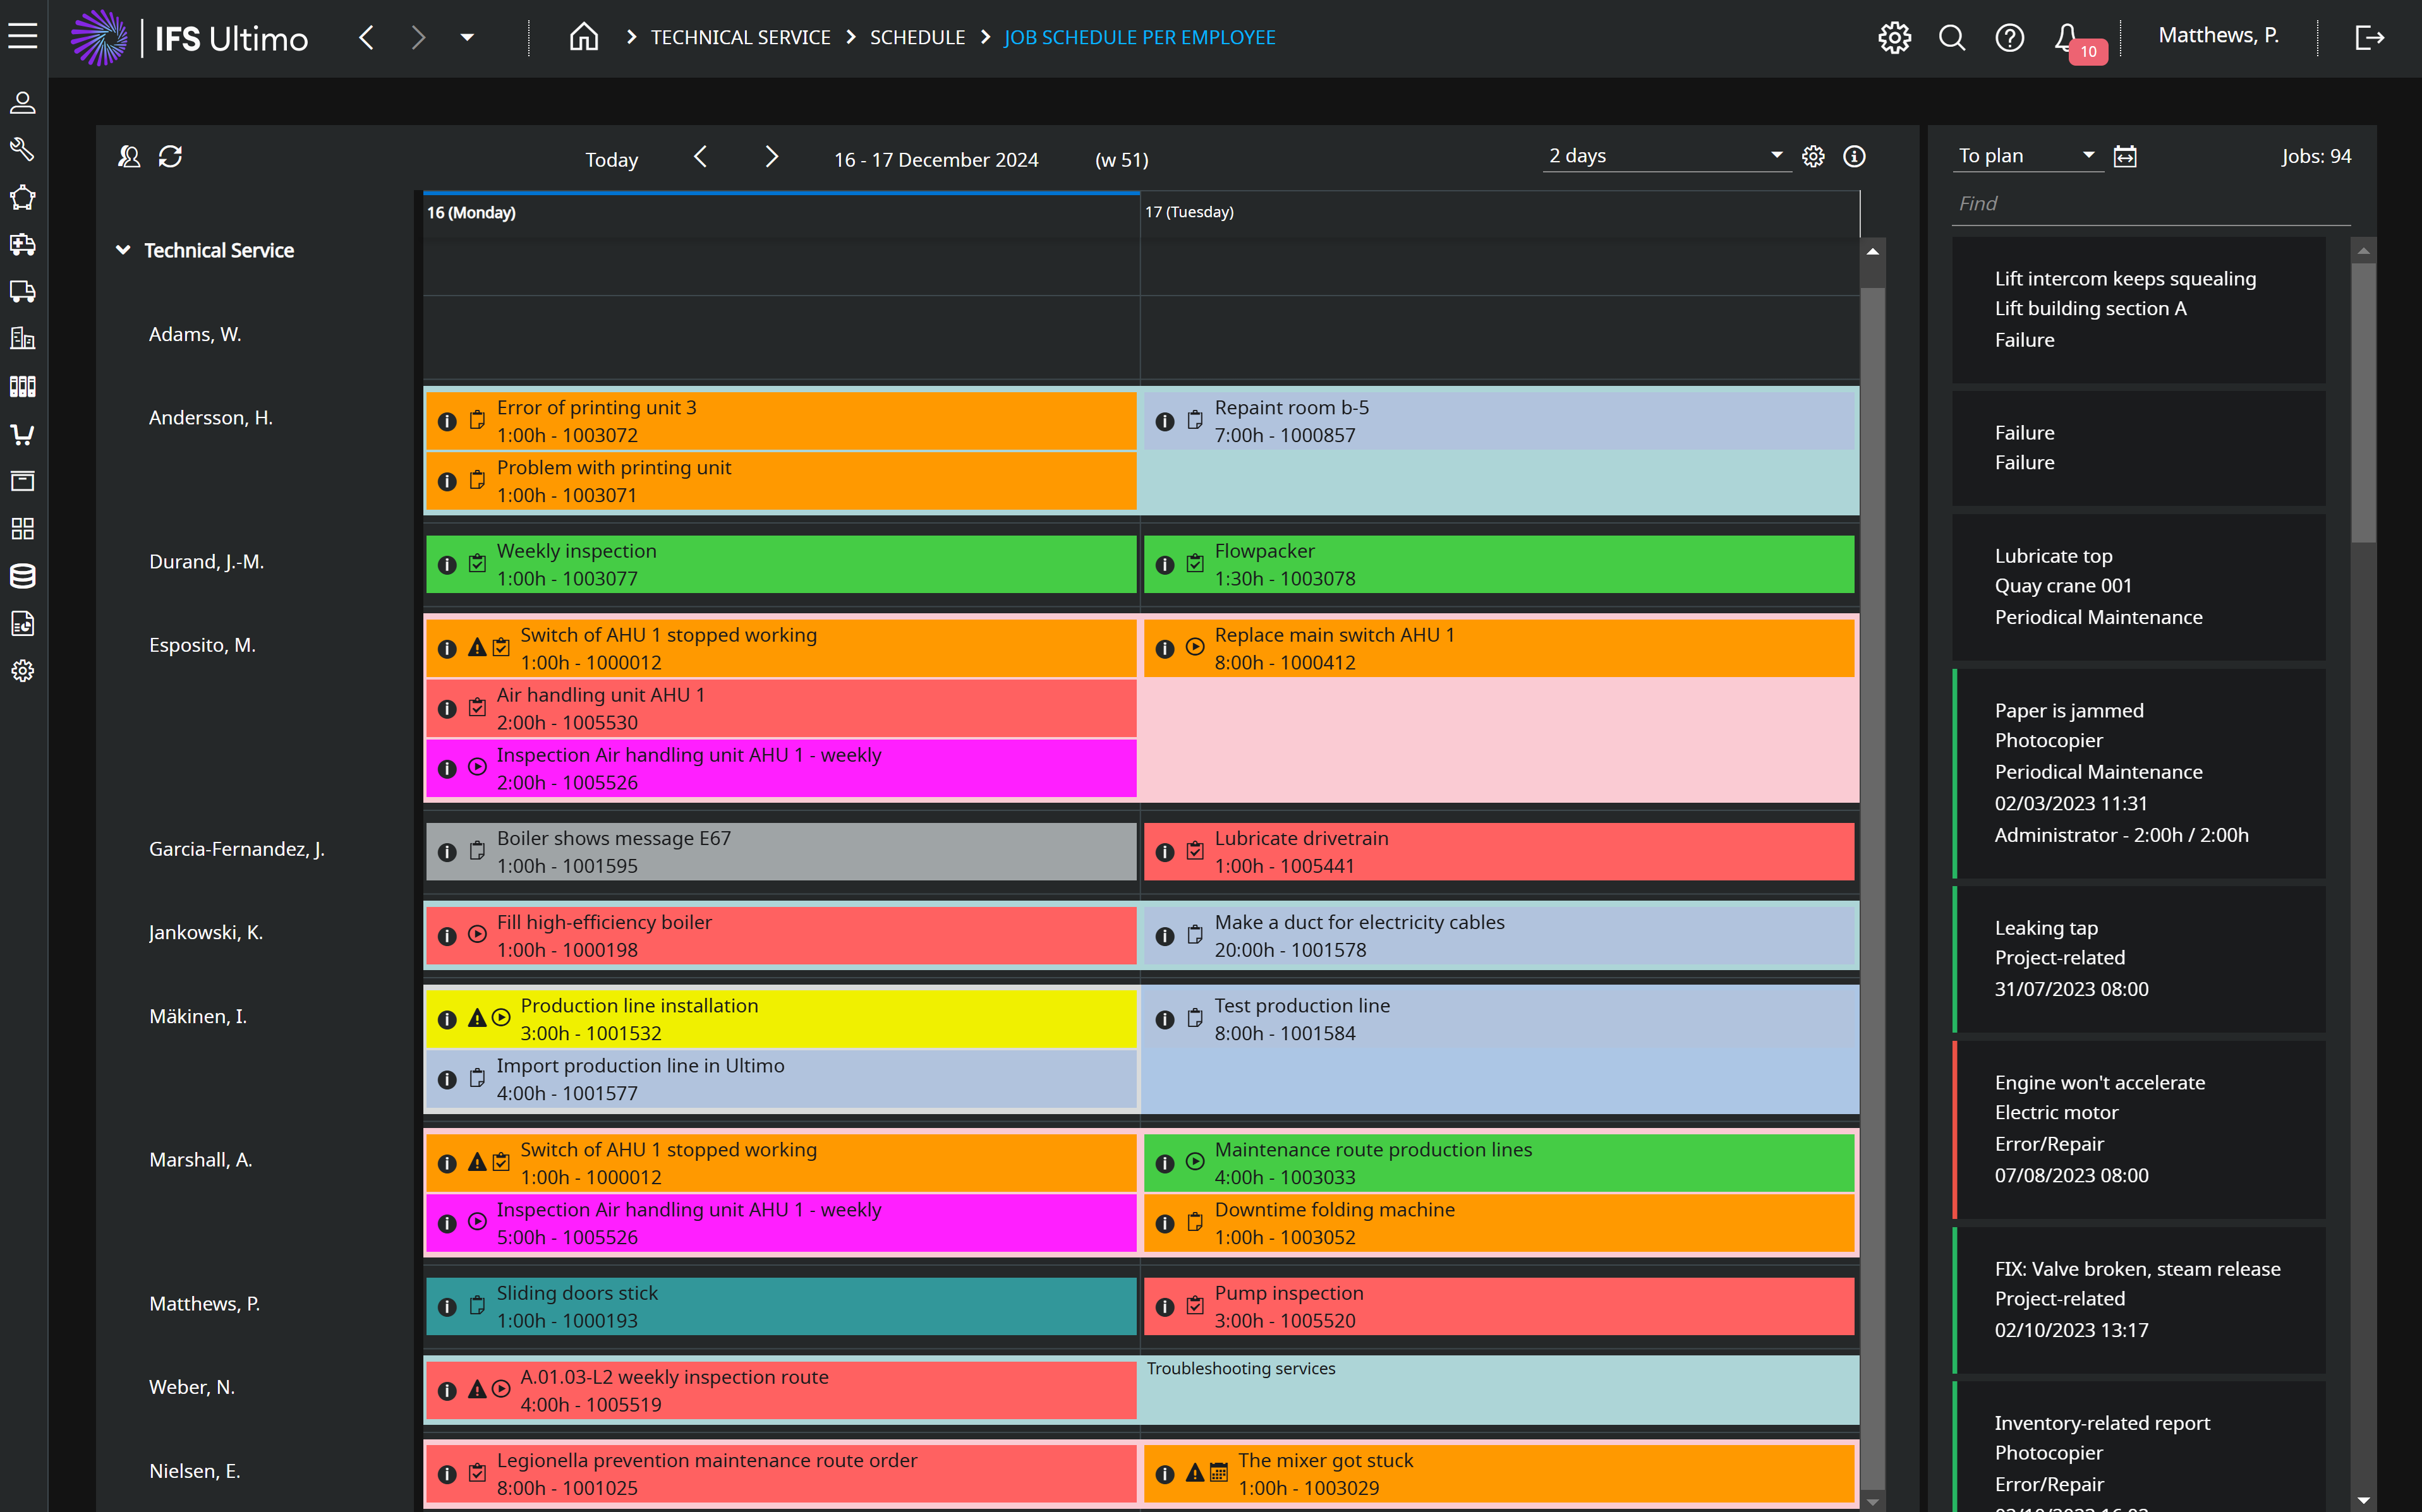This screenshot has width=2422, height=1512.
Task: Open notifications bell with 10 badge
Action: (x=2067, y=38)
